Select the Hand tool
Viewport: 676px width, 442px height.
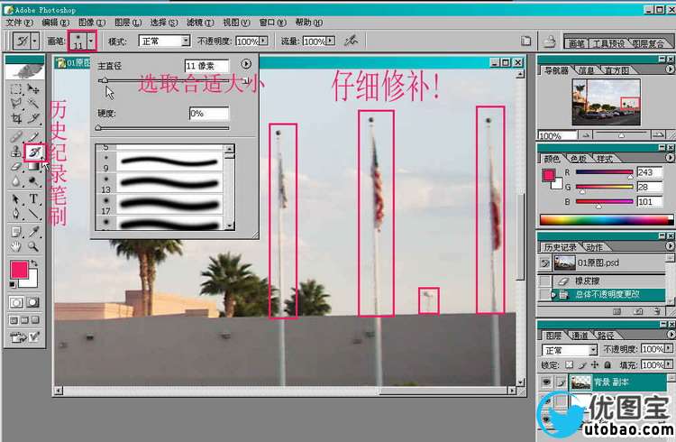click(16, 244)
